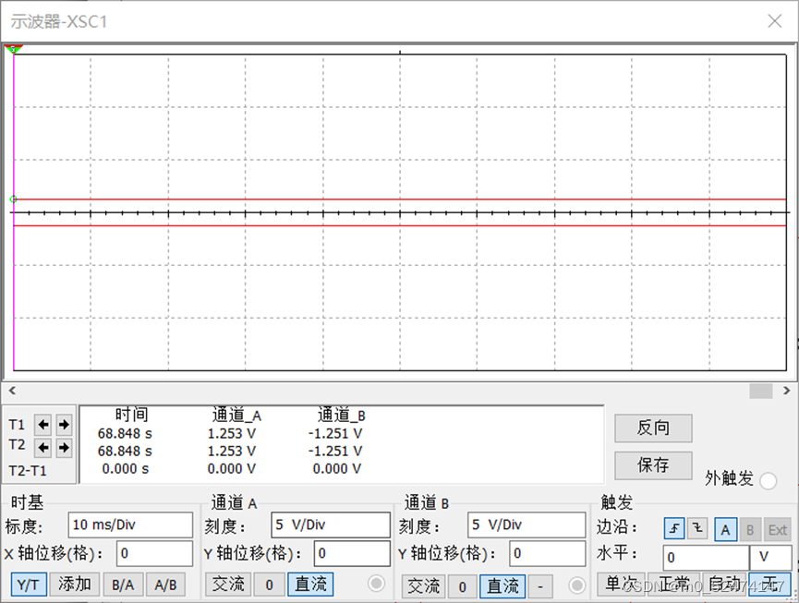Image resolution: width=799 pixels, height=603 pixels.
Task: Set Channel B coupling to 交流 (AC)
Action: point(423,586)
